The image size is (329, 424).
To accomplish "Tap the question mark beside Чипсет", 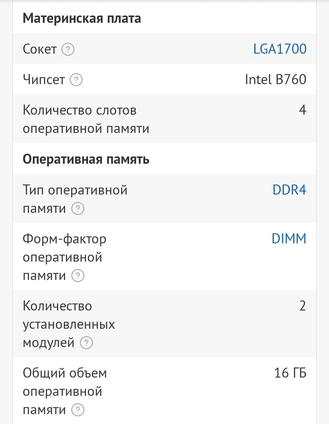I will [x=76, y=80].
